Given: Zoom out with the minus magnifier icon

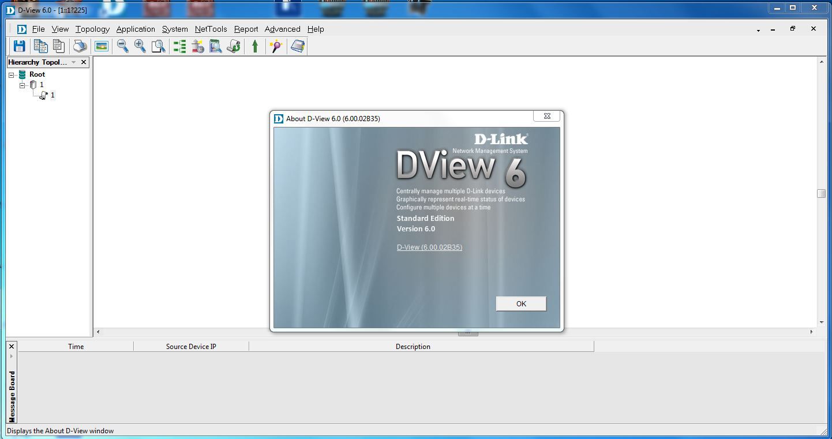Looking at the screenshot, I should click(x=122, y=46).
